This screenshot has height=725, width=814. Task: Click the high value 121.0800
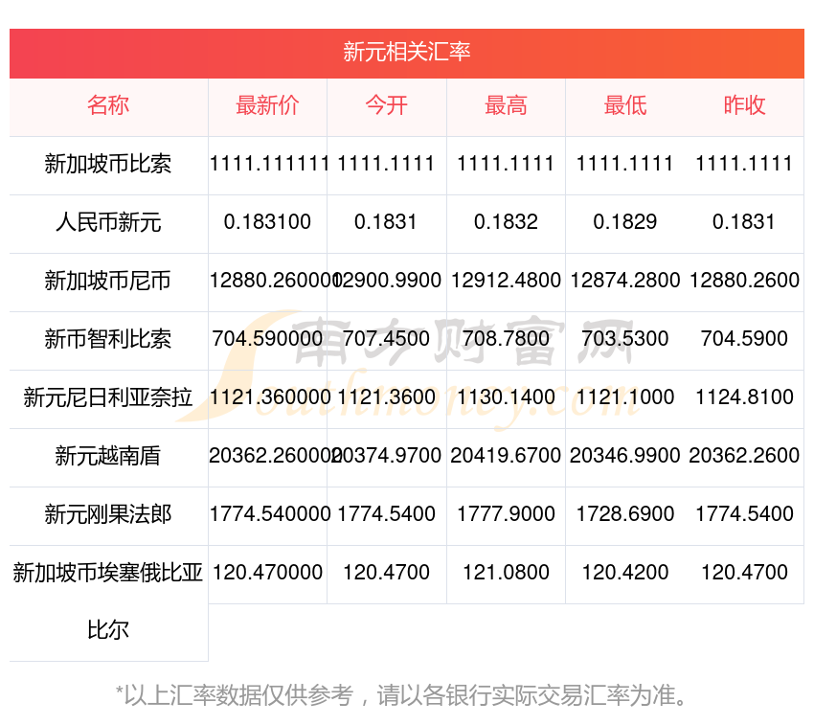(506, 573)
